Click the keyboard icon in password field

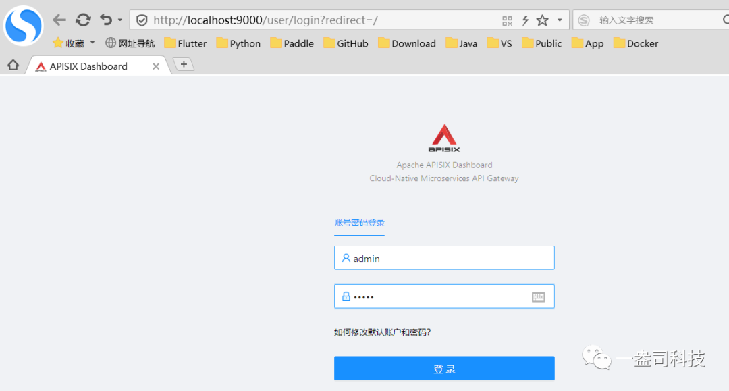pos(539,296)
